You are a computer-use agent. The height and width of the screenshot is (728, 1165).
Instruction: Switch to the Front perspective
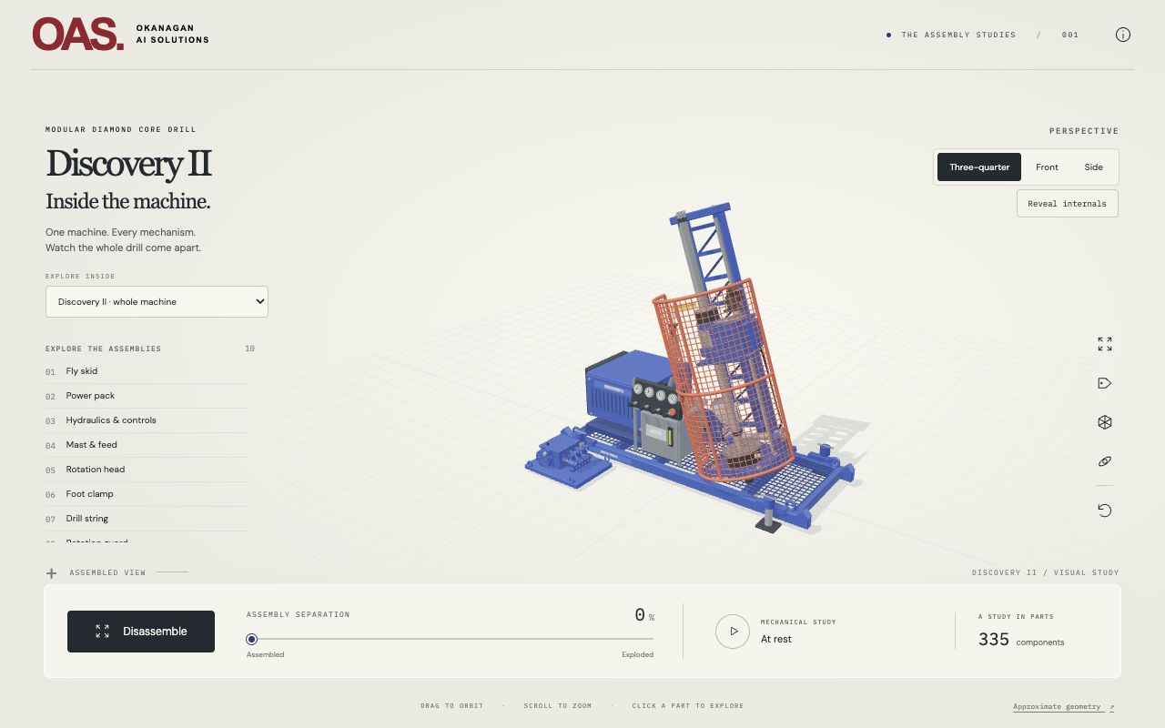[1047, 167]
